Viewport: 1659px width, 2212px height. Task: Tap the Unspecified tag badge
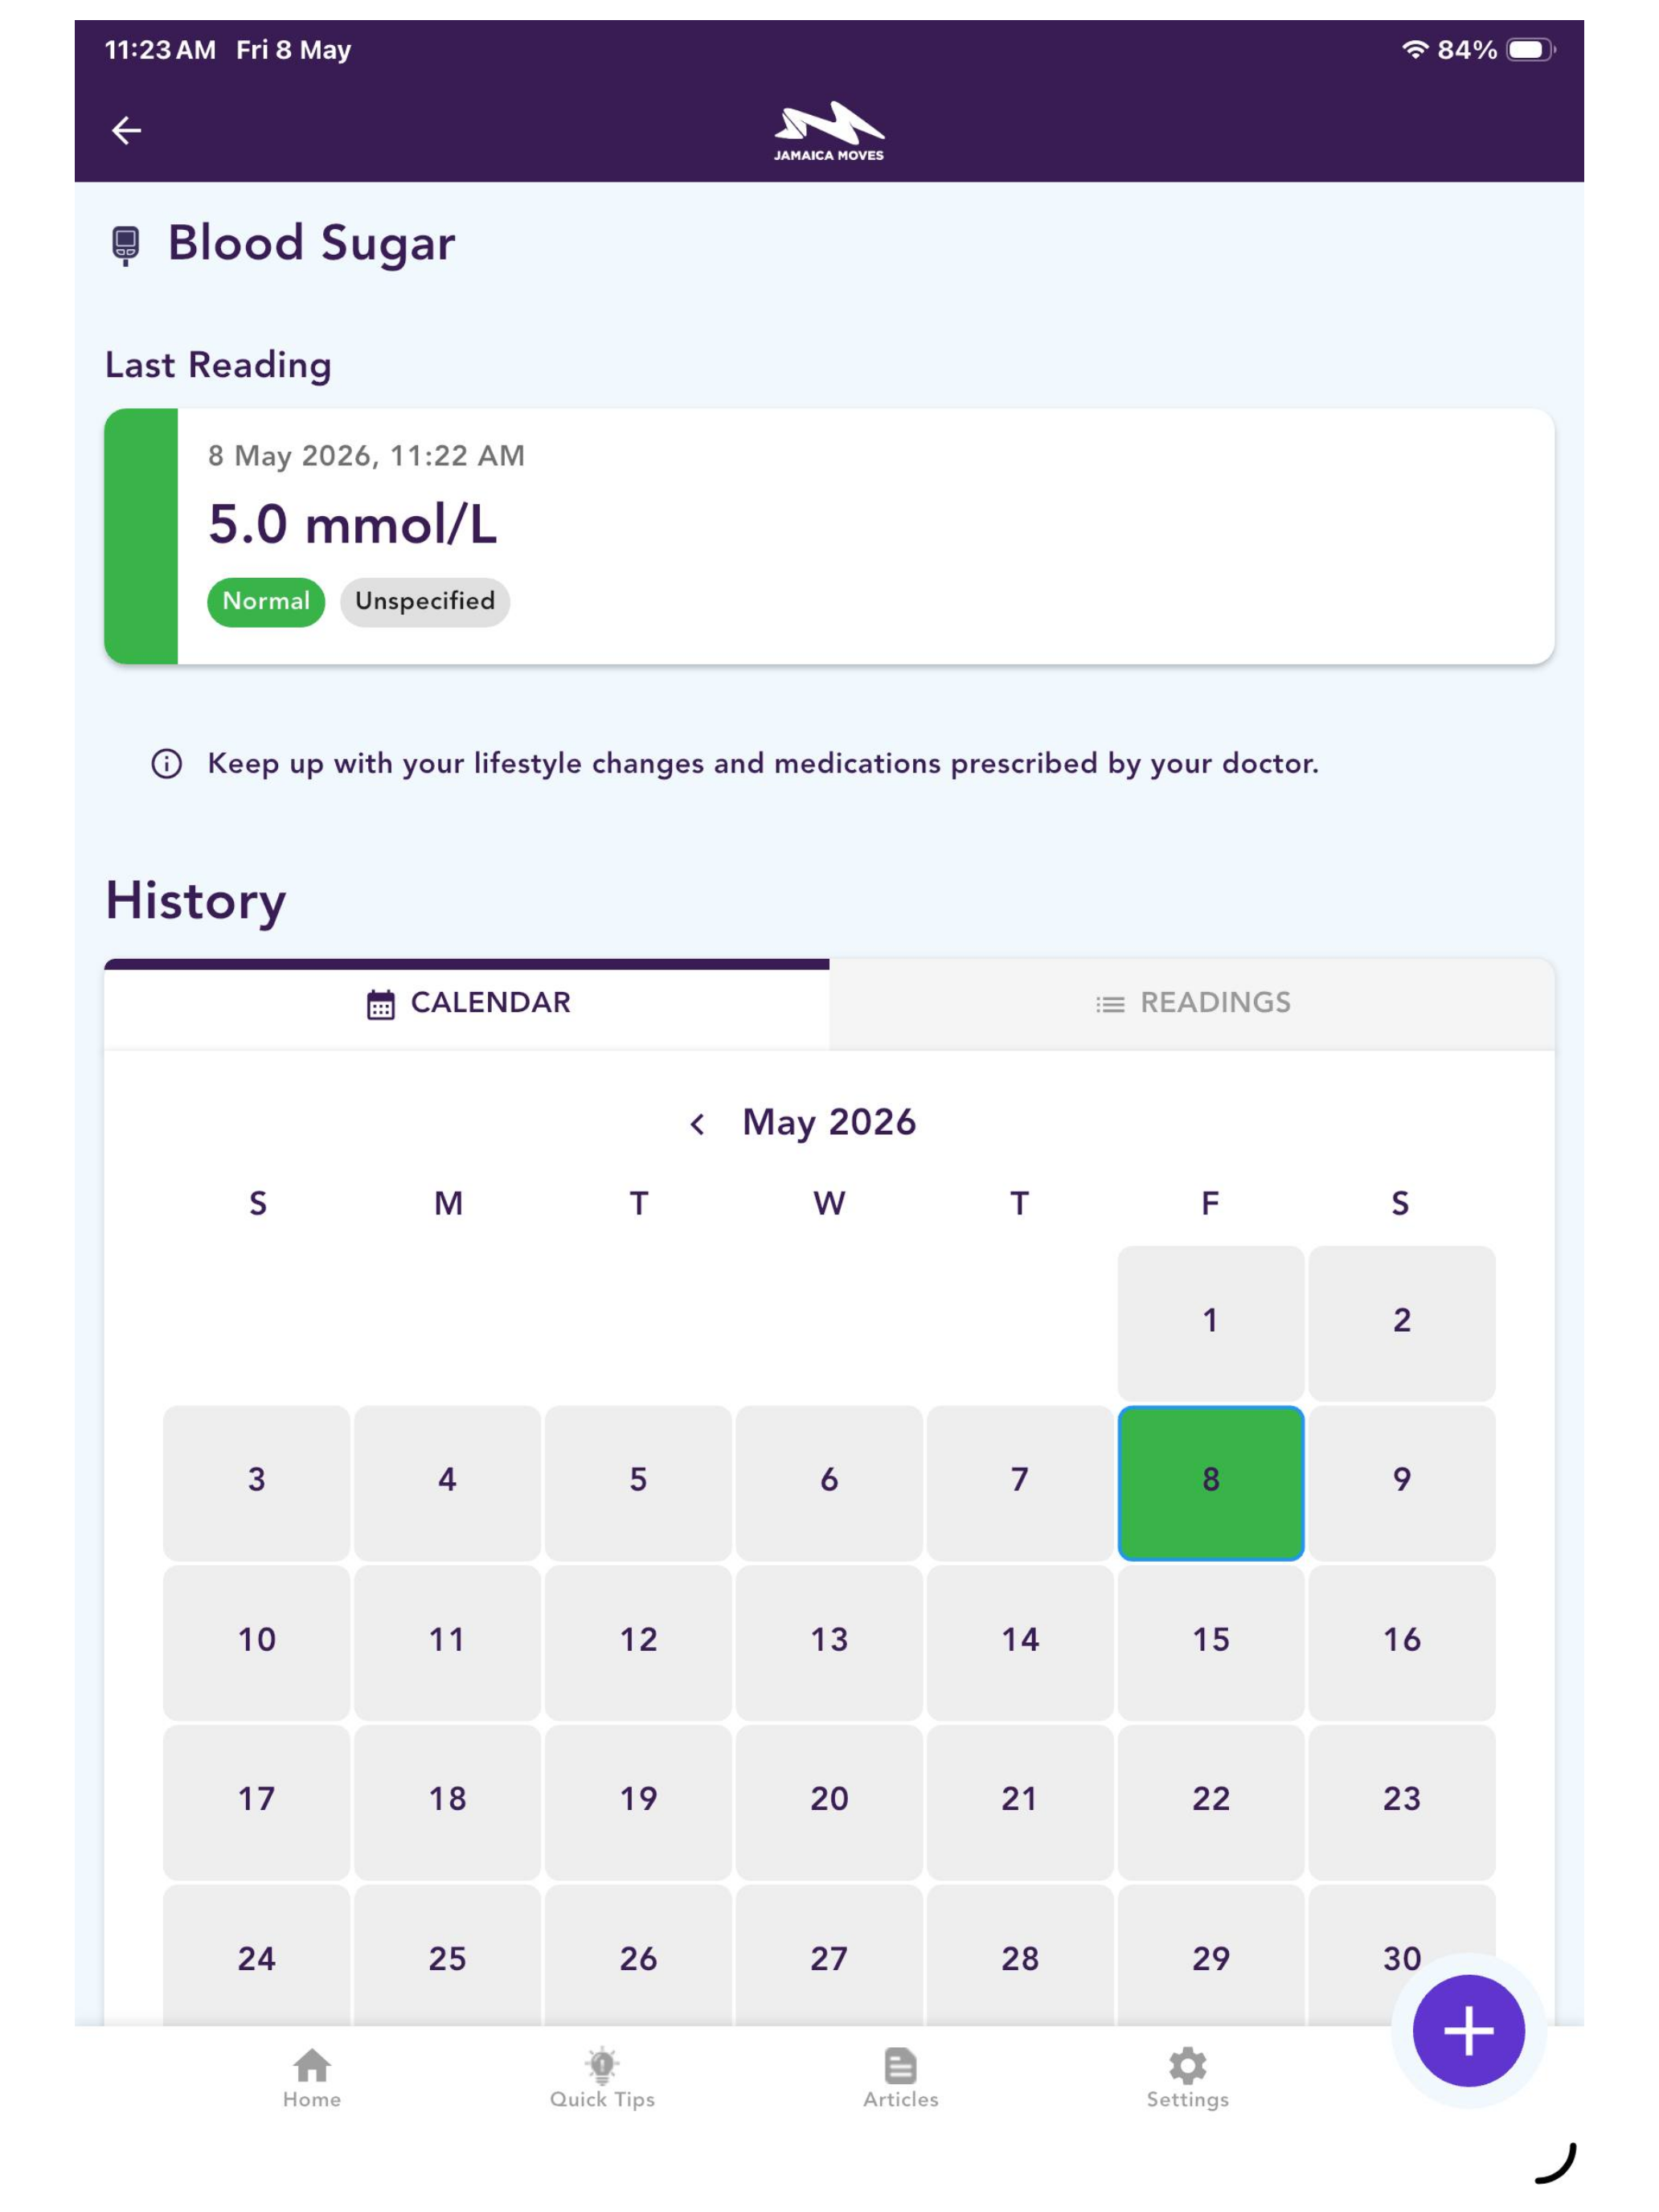tap(425, 602)
